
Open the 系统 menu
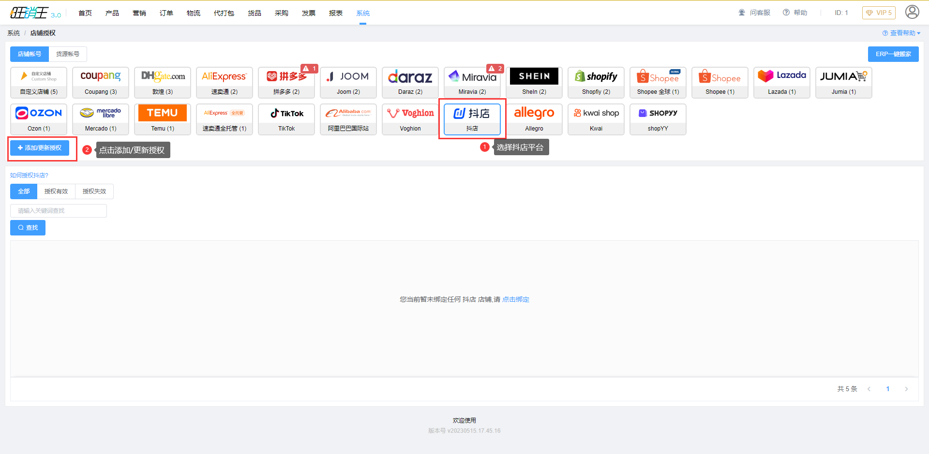tap(363, 13)
